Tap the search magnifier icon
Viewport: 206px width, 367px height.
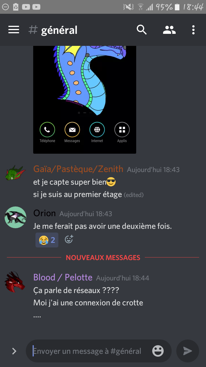tap(142, 30)
